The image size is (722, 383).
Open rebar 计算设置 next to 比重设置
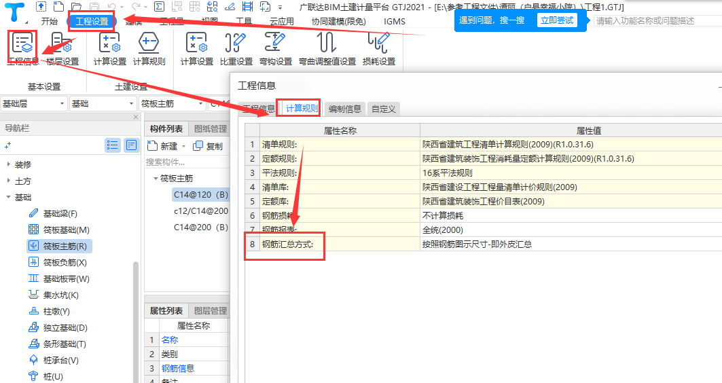(196, 49)
